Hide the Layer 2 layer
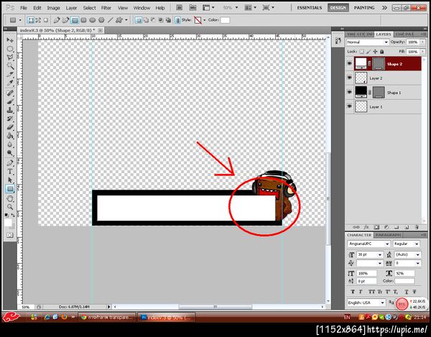 click(349, 78)
